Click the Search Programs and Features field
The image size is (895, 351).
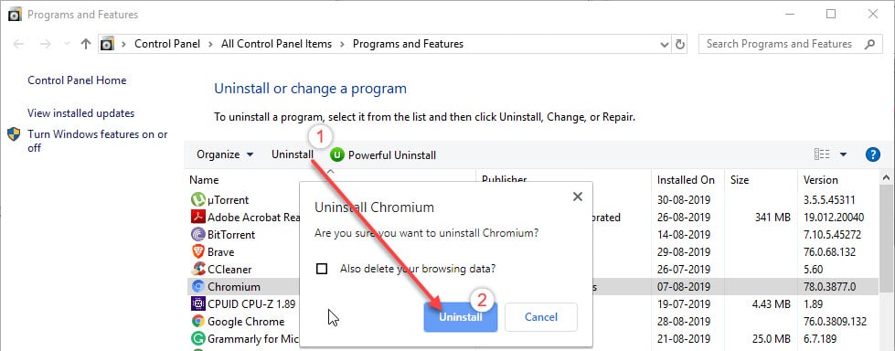point(790,44)
